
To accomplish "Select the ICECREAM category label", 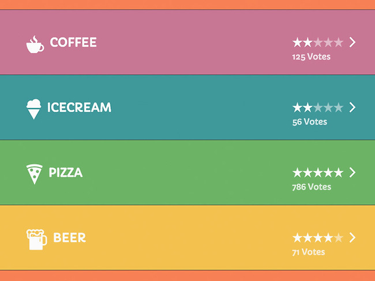I will (79, 108).
